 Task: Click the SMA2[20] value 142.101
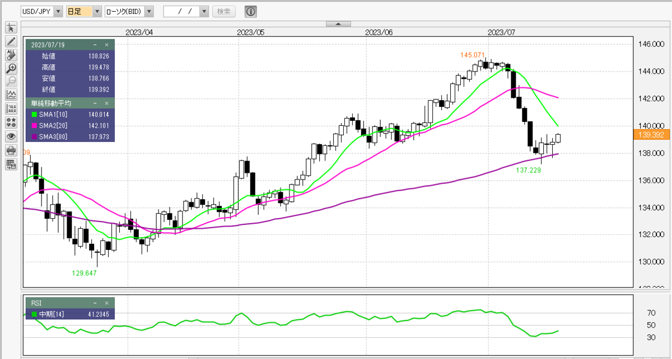98,126
